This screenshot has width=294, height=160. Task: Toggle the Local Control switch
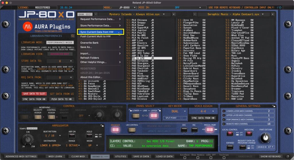230,134
